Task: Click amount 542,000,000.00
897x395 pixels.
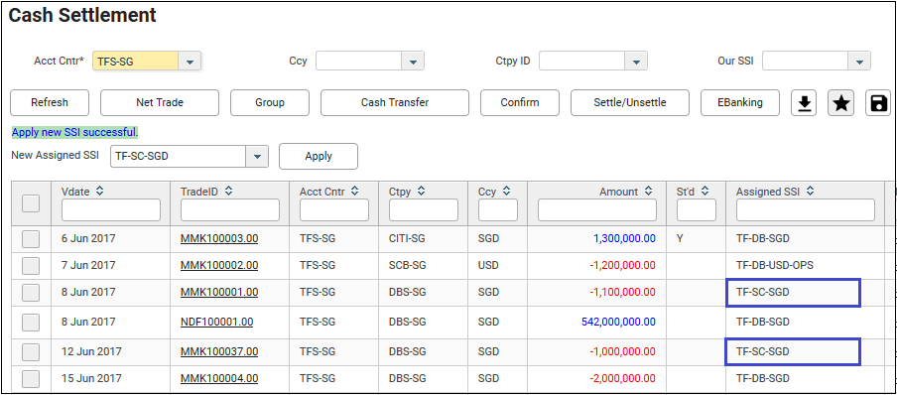Action: click(618, 322)
